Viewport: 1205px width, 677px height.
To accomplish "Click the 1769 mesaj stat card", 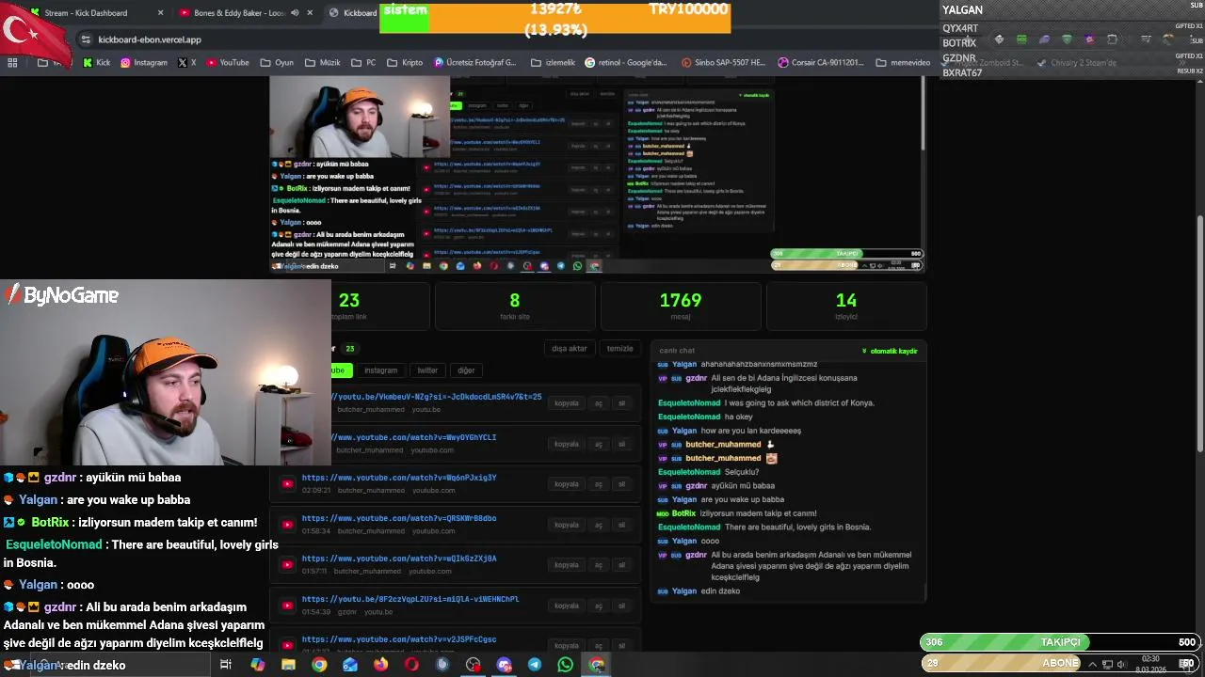I will pyautogui.click(x=681, y=306).
